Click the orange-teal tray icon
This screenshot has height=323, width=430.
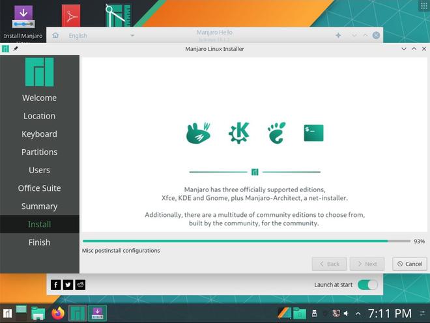(x=284, y=313)
